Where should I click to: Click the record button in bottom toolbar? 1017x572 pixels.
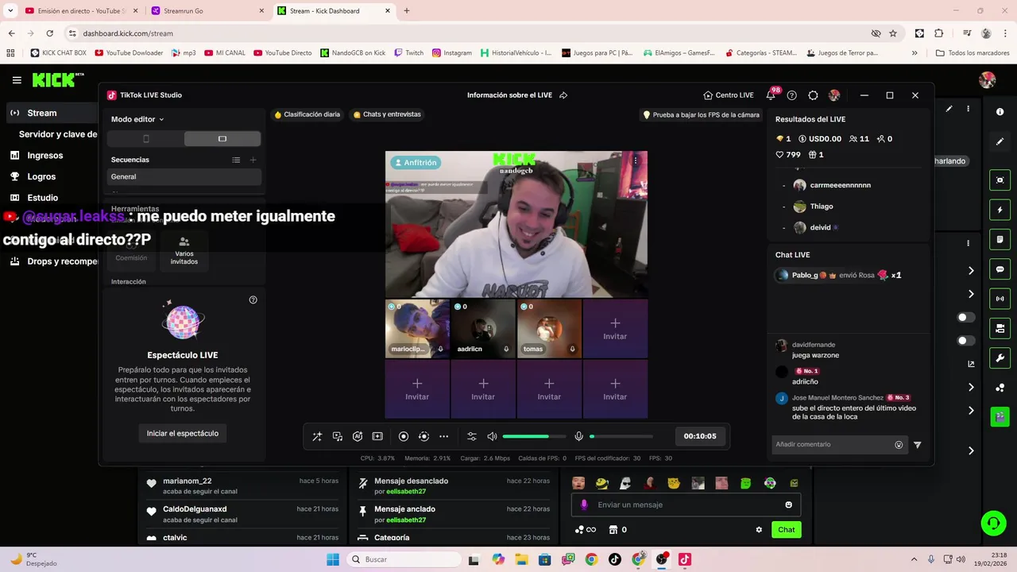point(404,436)
